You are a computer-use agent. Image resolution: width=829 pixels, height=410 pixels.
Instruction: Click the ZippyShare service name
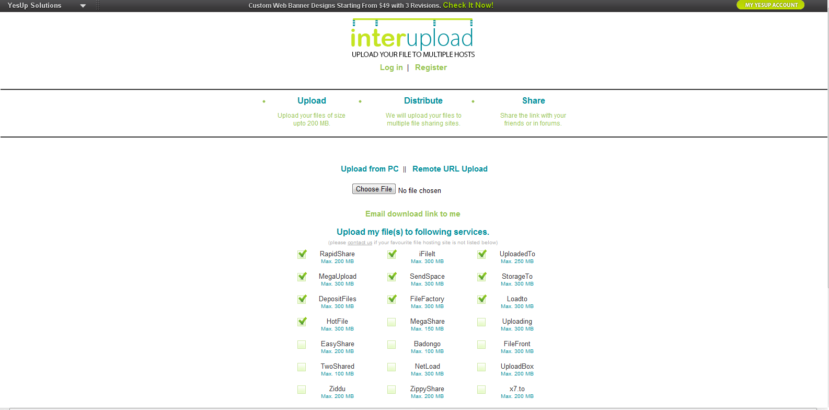pos(427,389)
